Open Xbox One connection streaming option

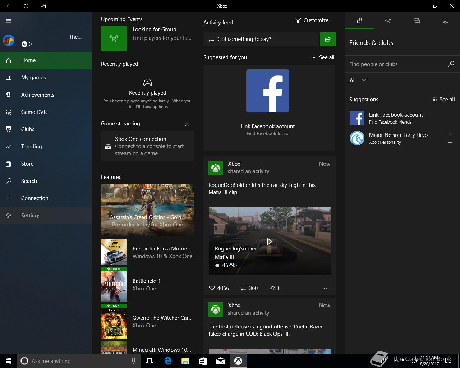(148, 146)
